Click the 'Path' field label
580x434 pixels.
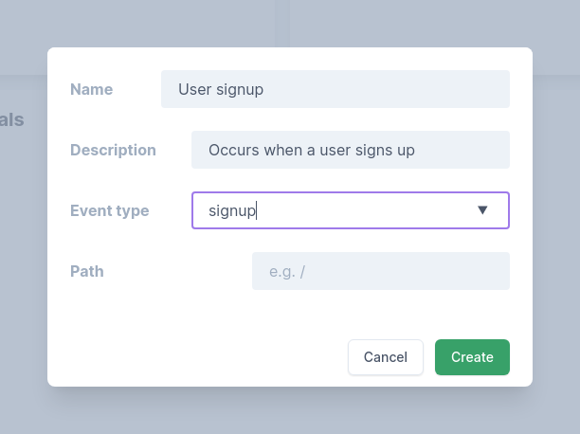pos(87,271)
